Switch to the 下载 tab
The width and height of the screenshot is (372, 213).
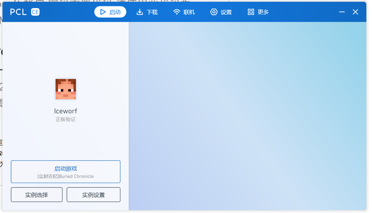pos(147,12)
